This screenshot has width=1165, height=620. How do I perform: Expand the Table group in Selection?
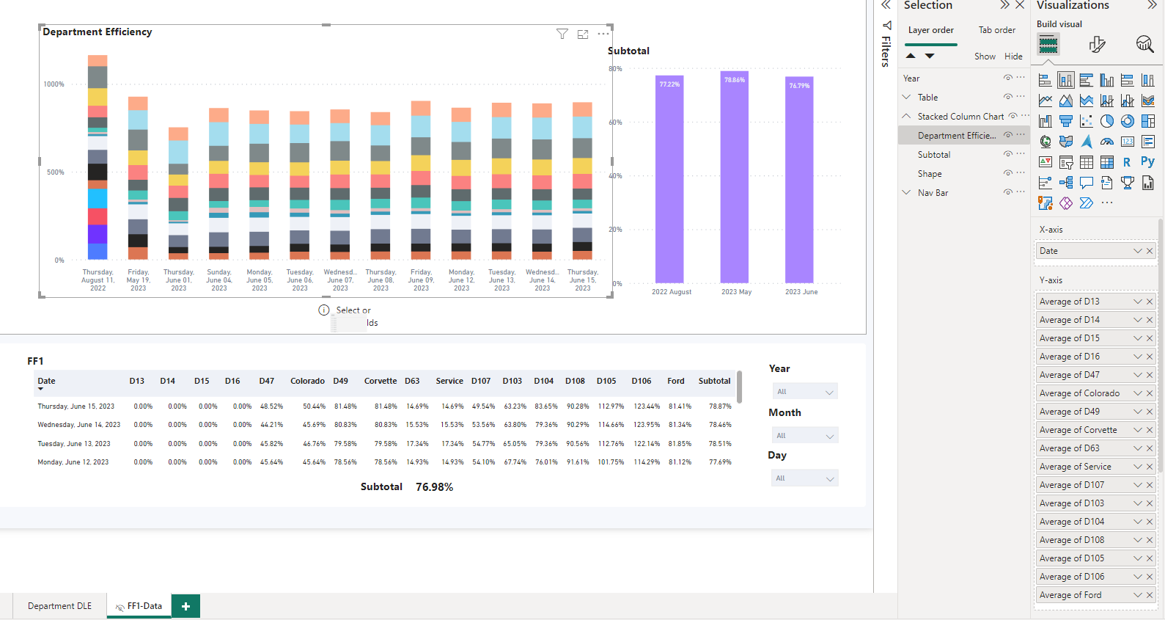point(906,97)
